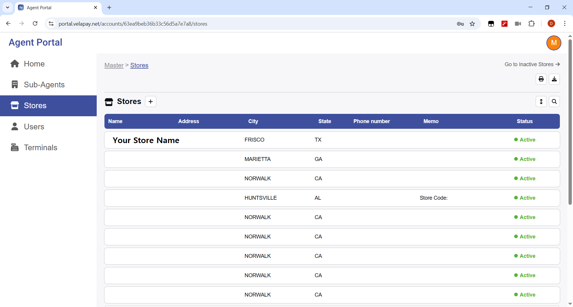573x307 pixels.
Task: View site information icon
Action: pyautogui.click(x=51, y=24)
